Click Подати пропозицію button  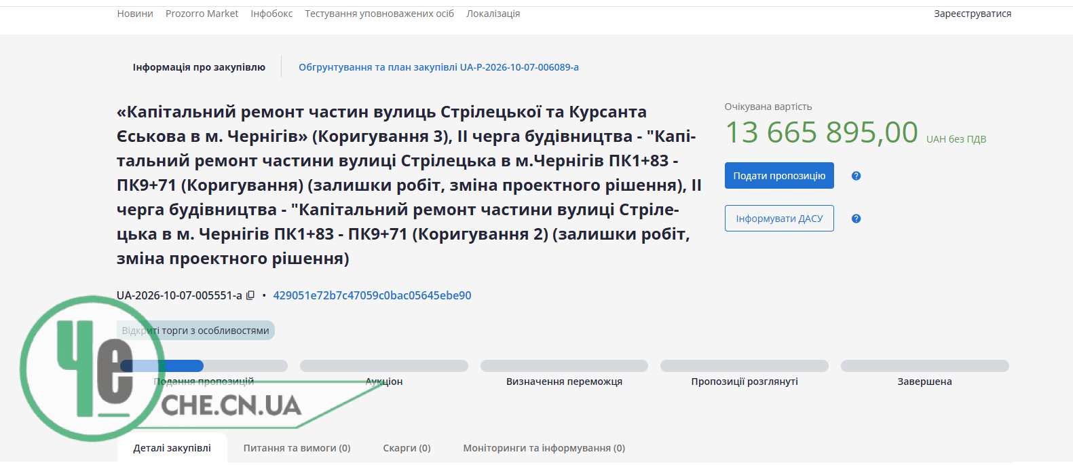tap(779, 176)
